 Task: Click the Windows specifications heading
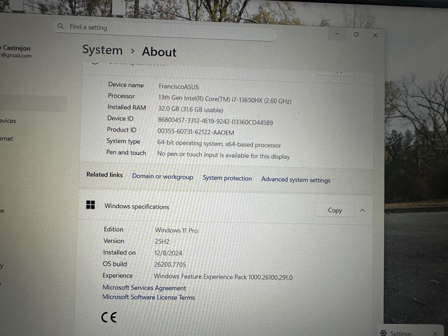pos(137,206)
